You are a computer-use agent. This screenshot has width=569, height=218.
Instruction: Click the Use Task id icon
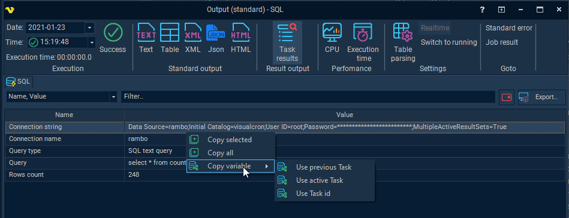coord(282,194)
